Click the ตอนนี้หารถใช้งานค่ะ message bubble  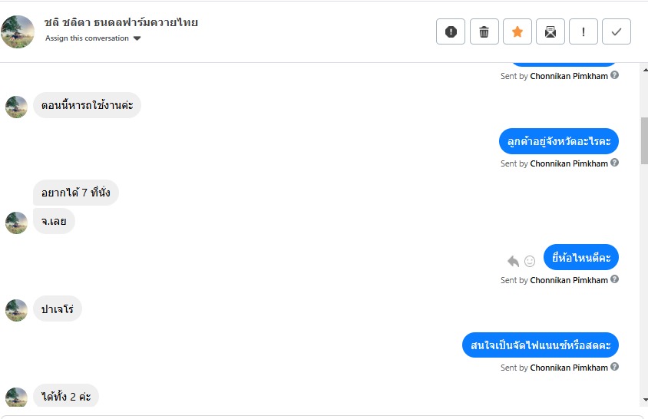click(x=87, y=105)
